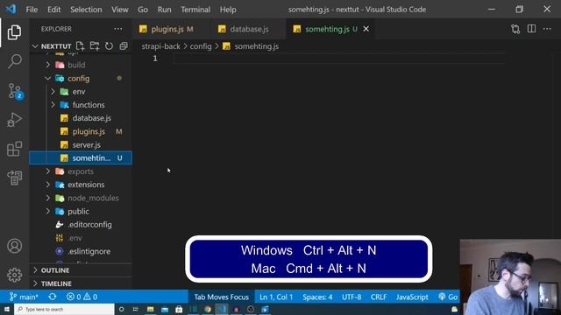561x315 pixels.
Task: Open the Search view in activity bar
Action: tap(14, 61)
